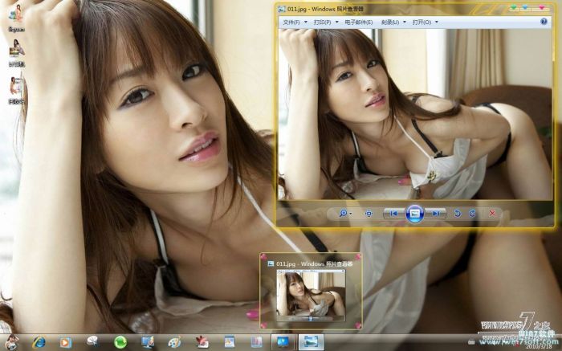562x351 pixels.
Task: Skip to the next photo
Action: 435,214
